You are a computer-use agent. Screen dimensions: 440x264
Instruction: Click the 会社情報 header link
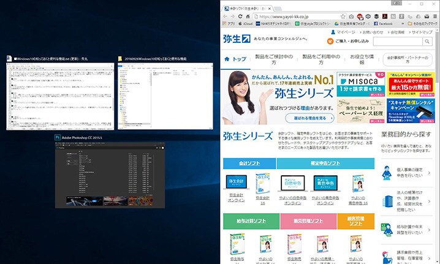click(396, 32)
